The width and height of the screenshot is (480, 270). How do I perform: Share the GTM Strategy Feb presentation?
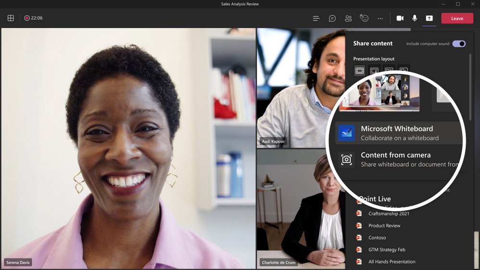pyautogui.click(x=386, y=249)
